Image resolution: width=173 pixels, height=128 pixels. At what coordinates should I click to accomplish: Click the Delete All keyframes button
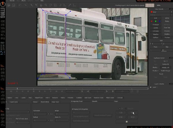[166, 64]
